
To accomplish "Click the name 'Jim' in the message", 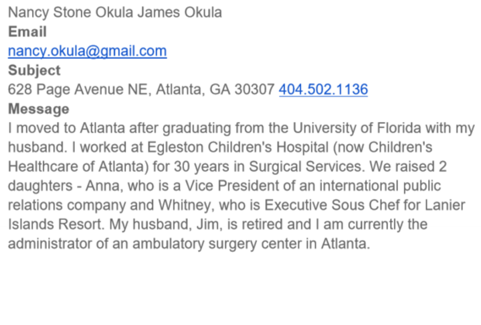I will [207, 224].
